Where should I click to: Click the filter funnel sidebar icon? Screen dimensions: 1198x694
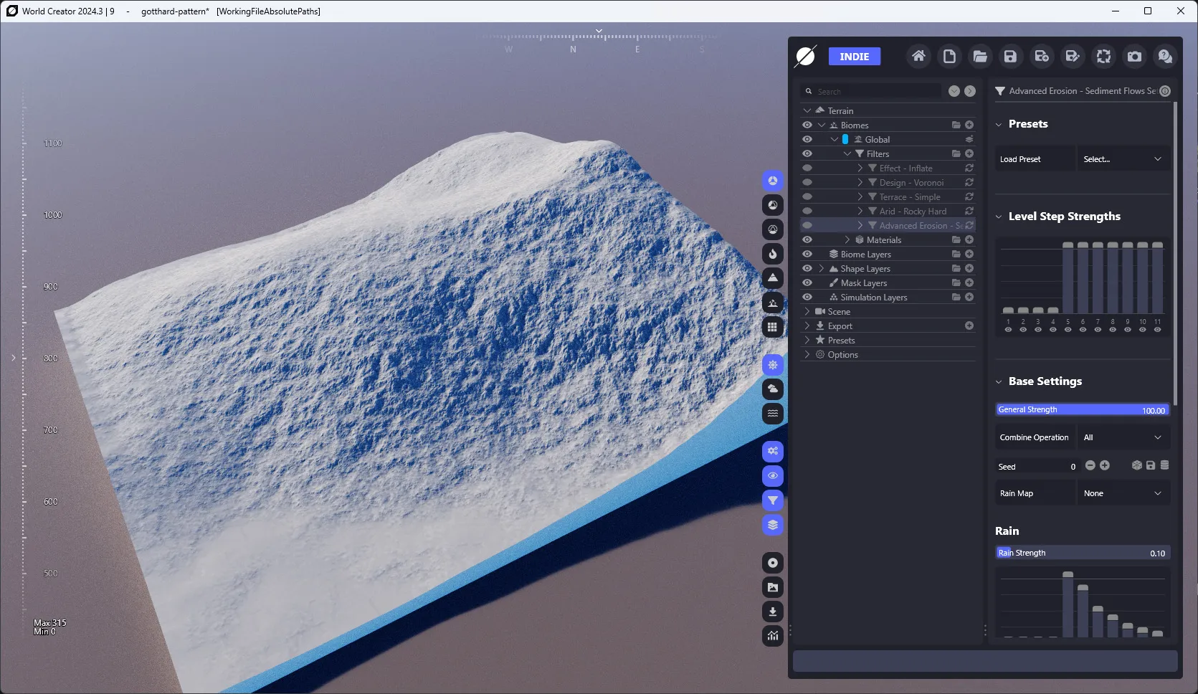pos(772,500)
